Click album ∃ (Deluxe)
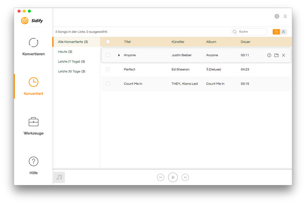Screen dimensions: 306x205 coord(213,69)
